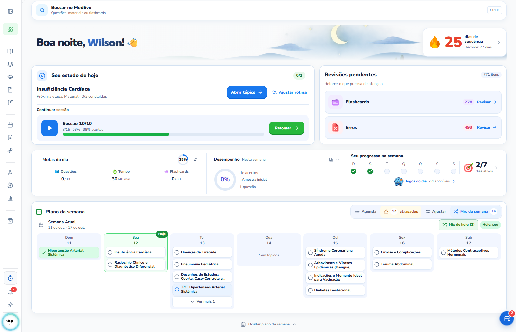Collapse with Ocultar plano da semana
Viewport: 516px width, 332px height.
pyautogui.click(x=269, y=324)
